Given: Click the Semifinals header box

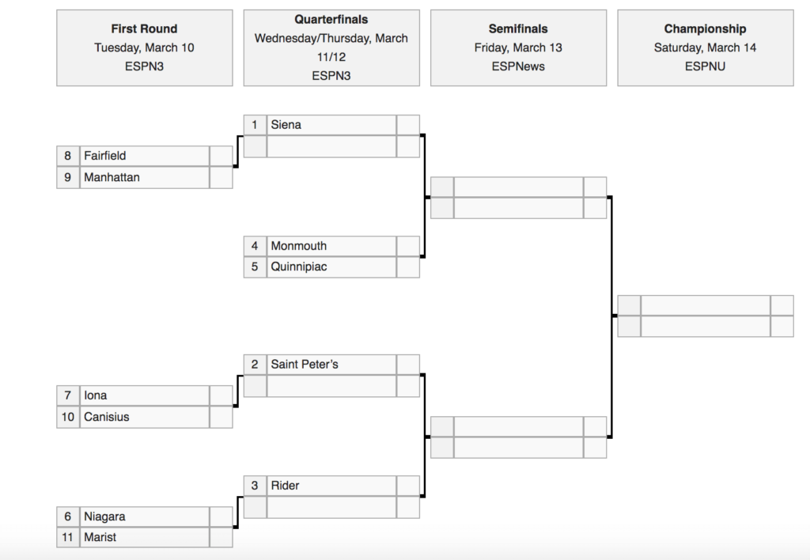Looking at the screenshot, I should pos(518,47).
